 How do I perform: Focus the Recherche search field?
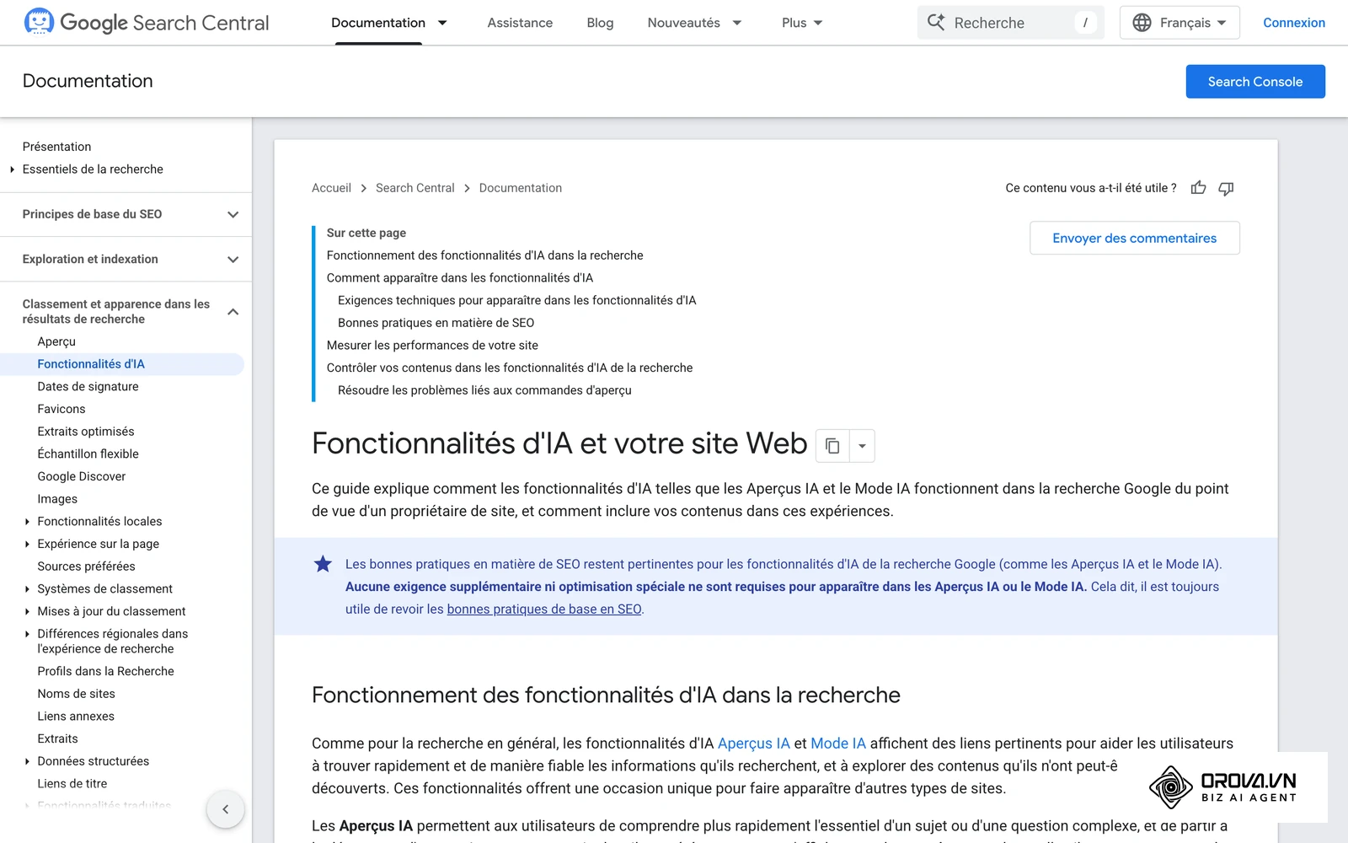1010,23
